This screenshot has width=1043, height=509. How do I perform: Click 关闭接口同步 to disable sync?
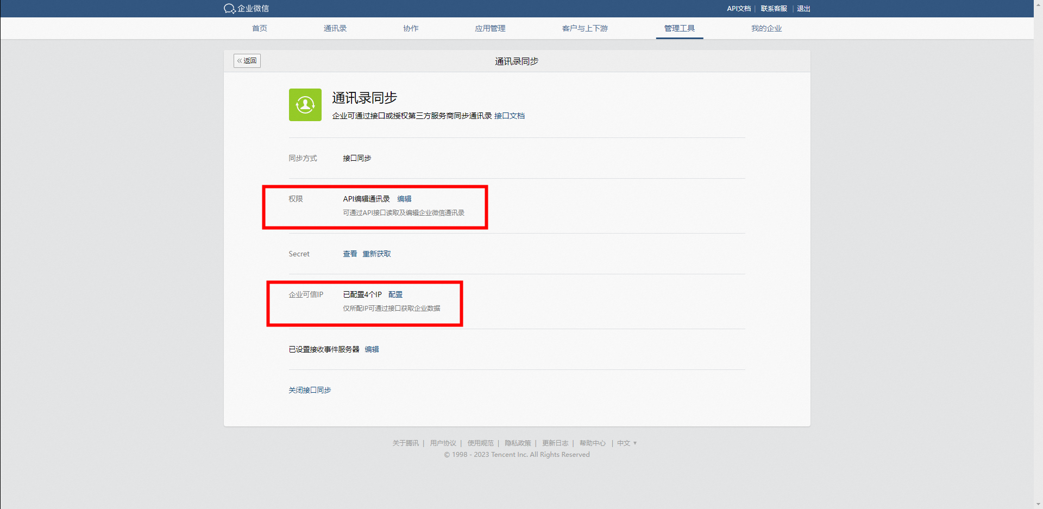pyautogui.click(x=310, y=390)
